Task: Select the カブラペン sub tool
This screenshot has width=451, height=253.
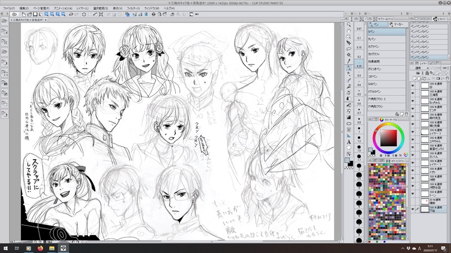Action: (387, 47)
